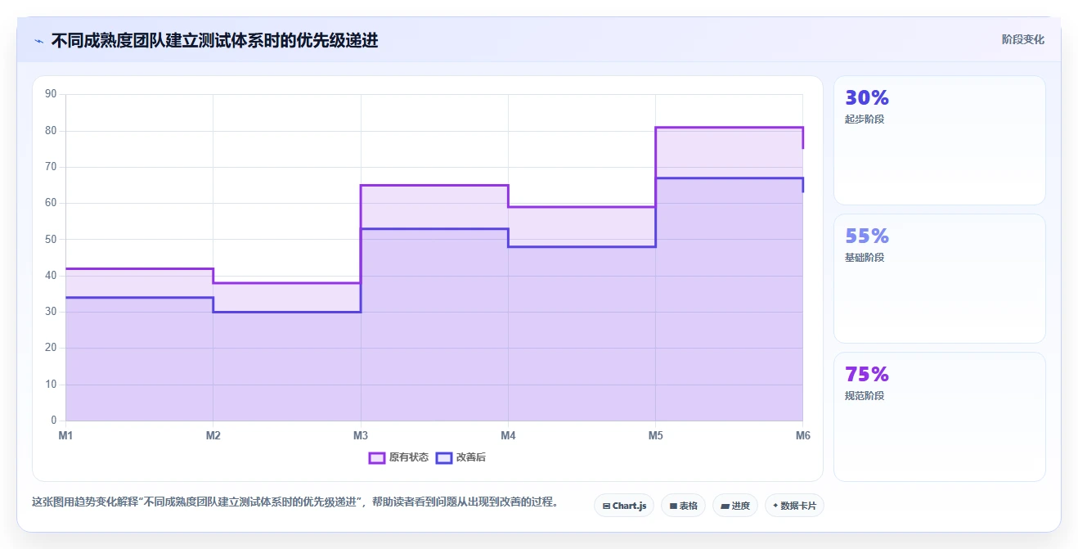
Task: Click the 原有状态 legend label
Action: click(409, 457)
